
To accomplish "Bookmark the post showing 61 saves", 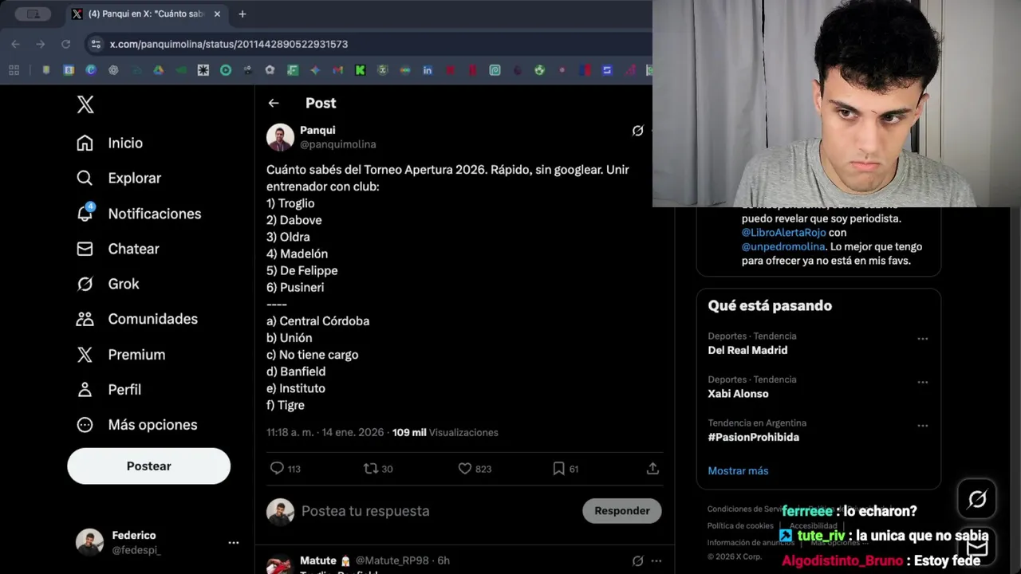I will 558,469.
